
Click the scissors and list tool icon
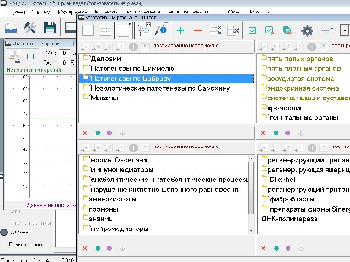143,30
